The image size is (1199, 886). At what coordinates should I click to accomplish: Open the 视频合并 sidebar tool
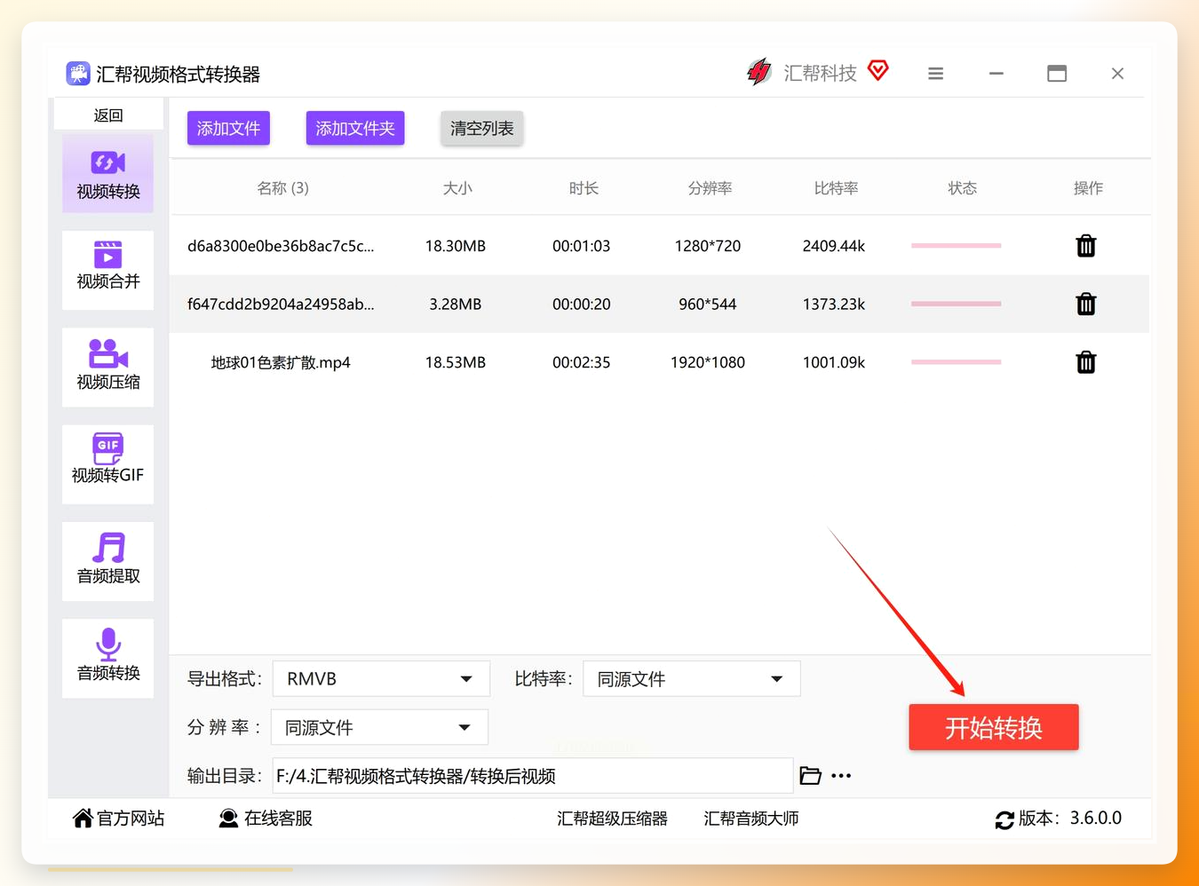pyautogui.click(x=107, y=270)
